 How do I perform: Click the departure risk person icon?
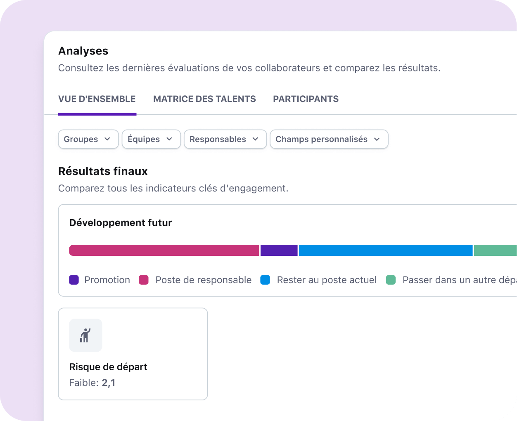tap(85, 335)
